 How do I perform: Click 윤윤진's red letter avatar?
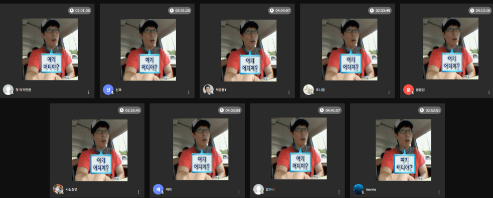tap(408, 89)
